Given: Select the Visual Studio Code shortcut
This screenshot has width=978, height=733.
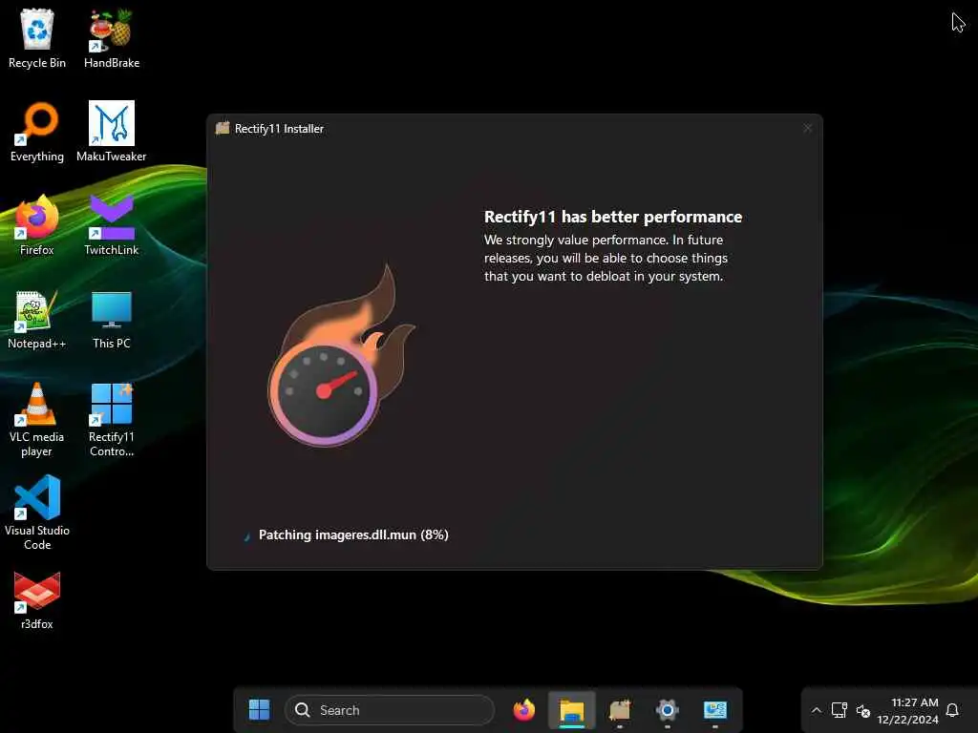Looking at the screenshot, I should tap(37, 513).
